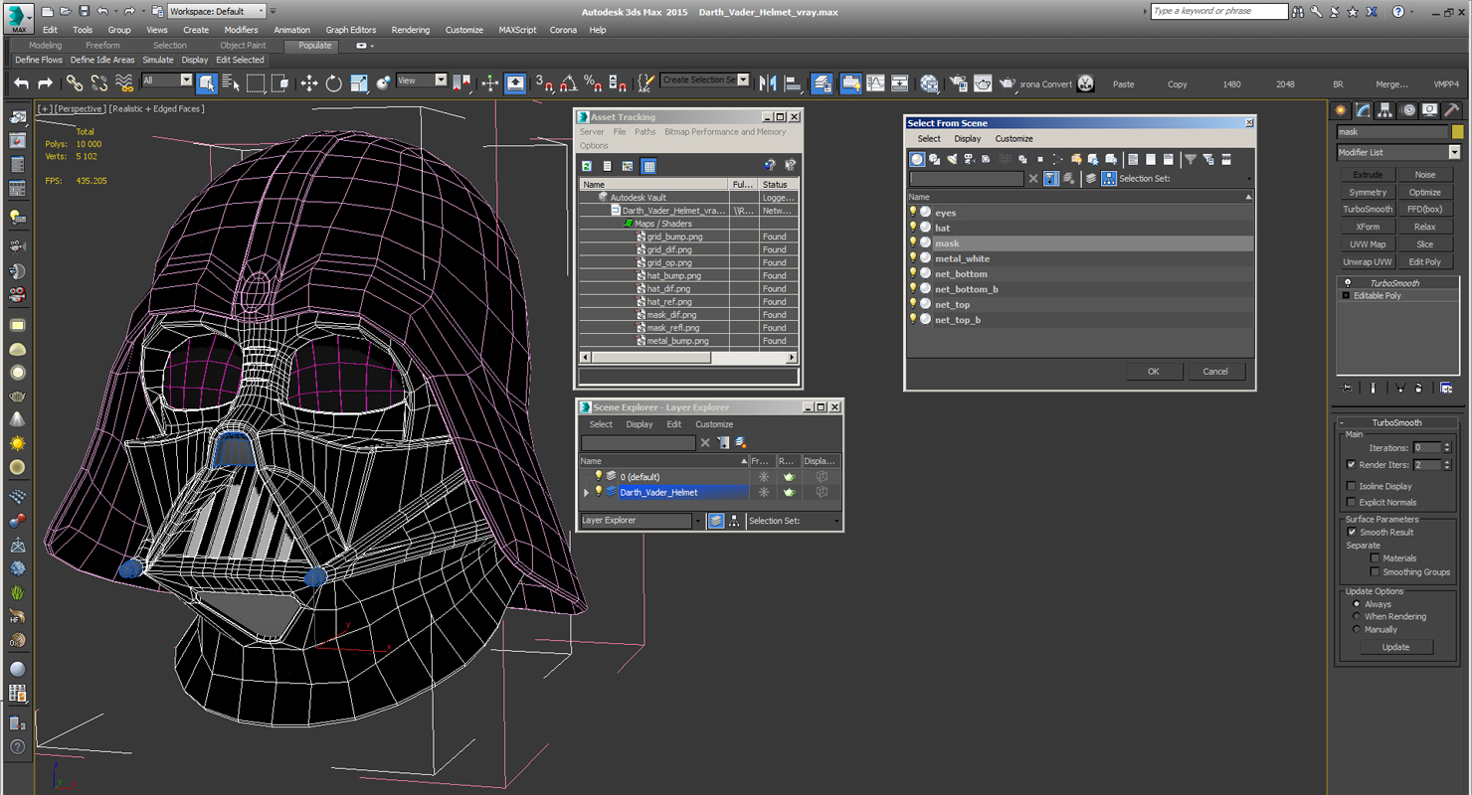
Task: Select the Move transform tool
Action: point(309,83)
